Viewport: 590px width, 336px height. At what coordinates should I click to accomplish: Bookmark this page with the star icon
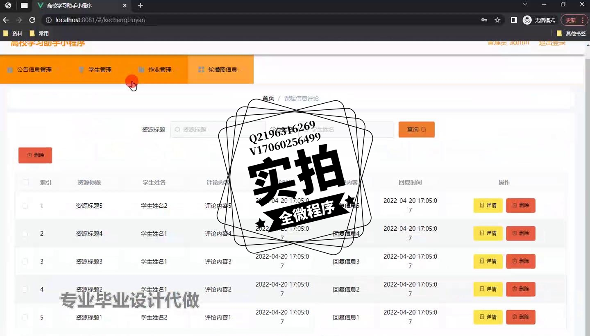tap(497, 20)
